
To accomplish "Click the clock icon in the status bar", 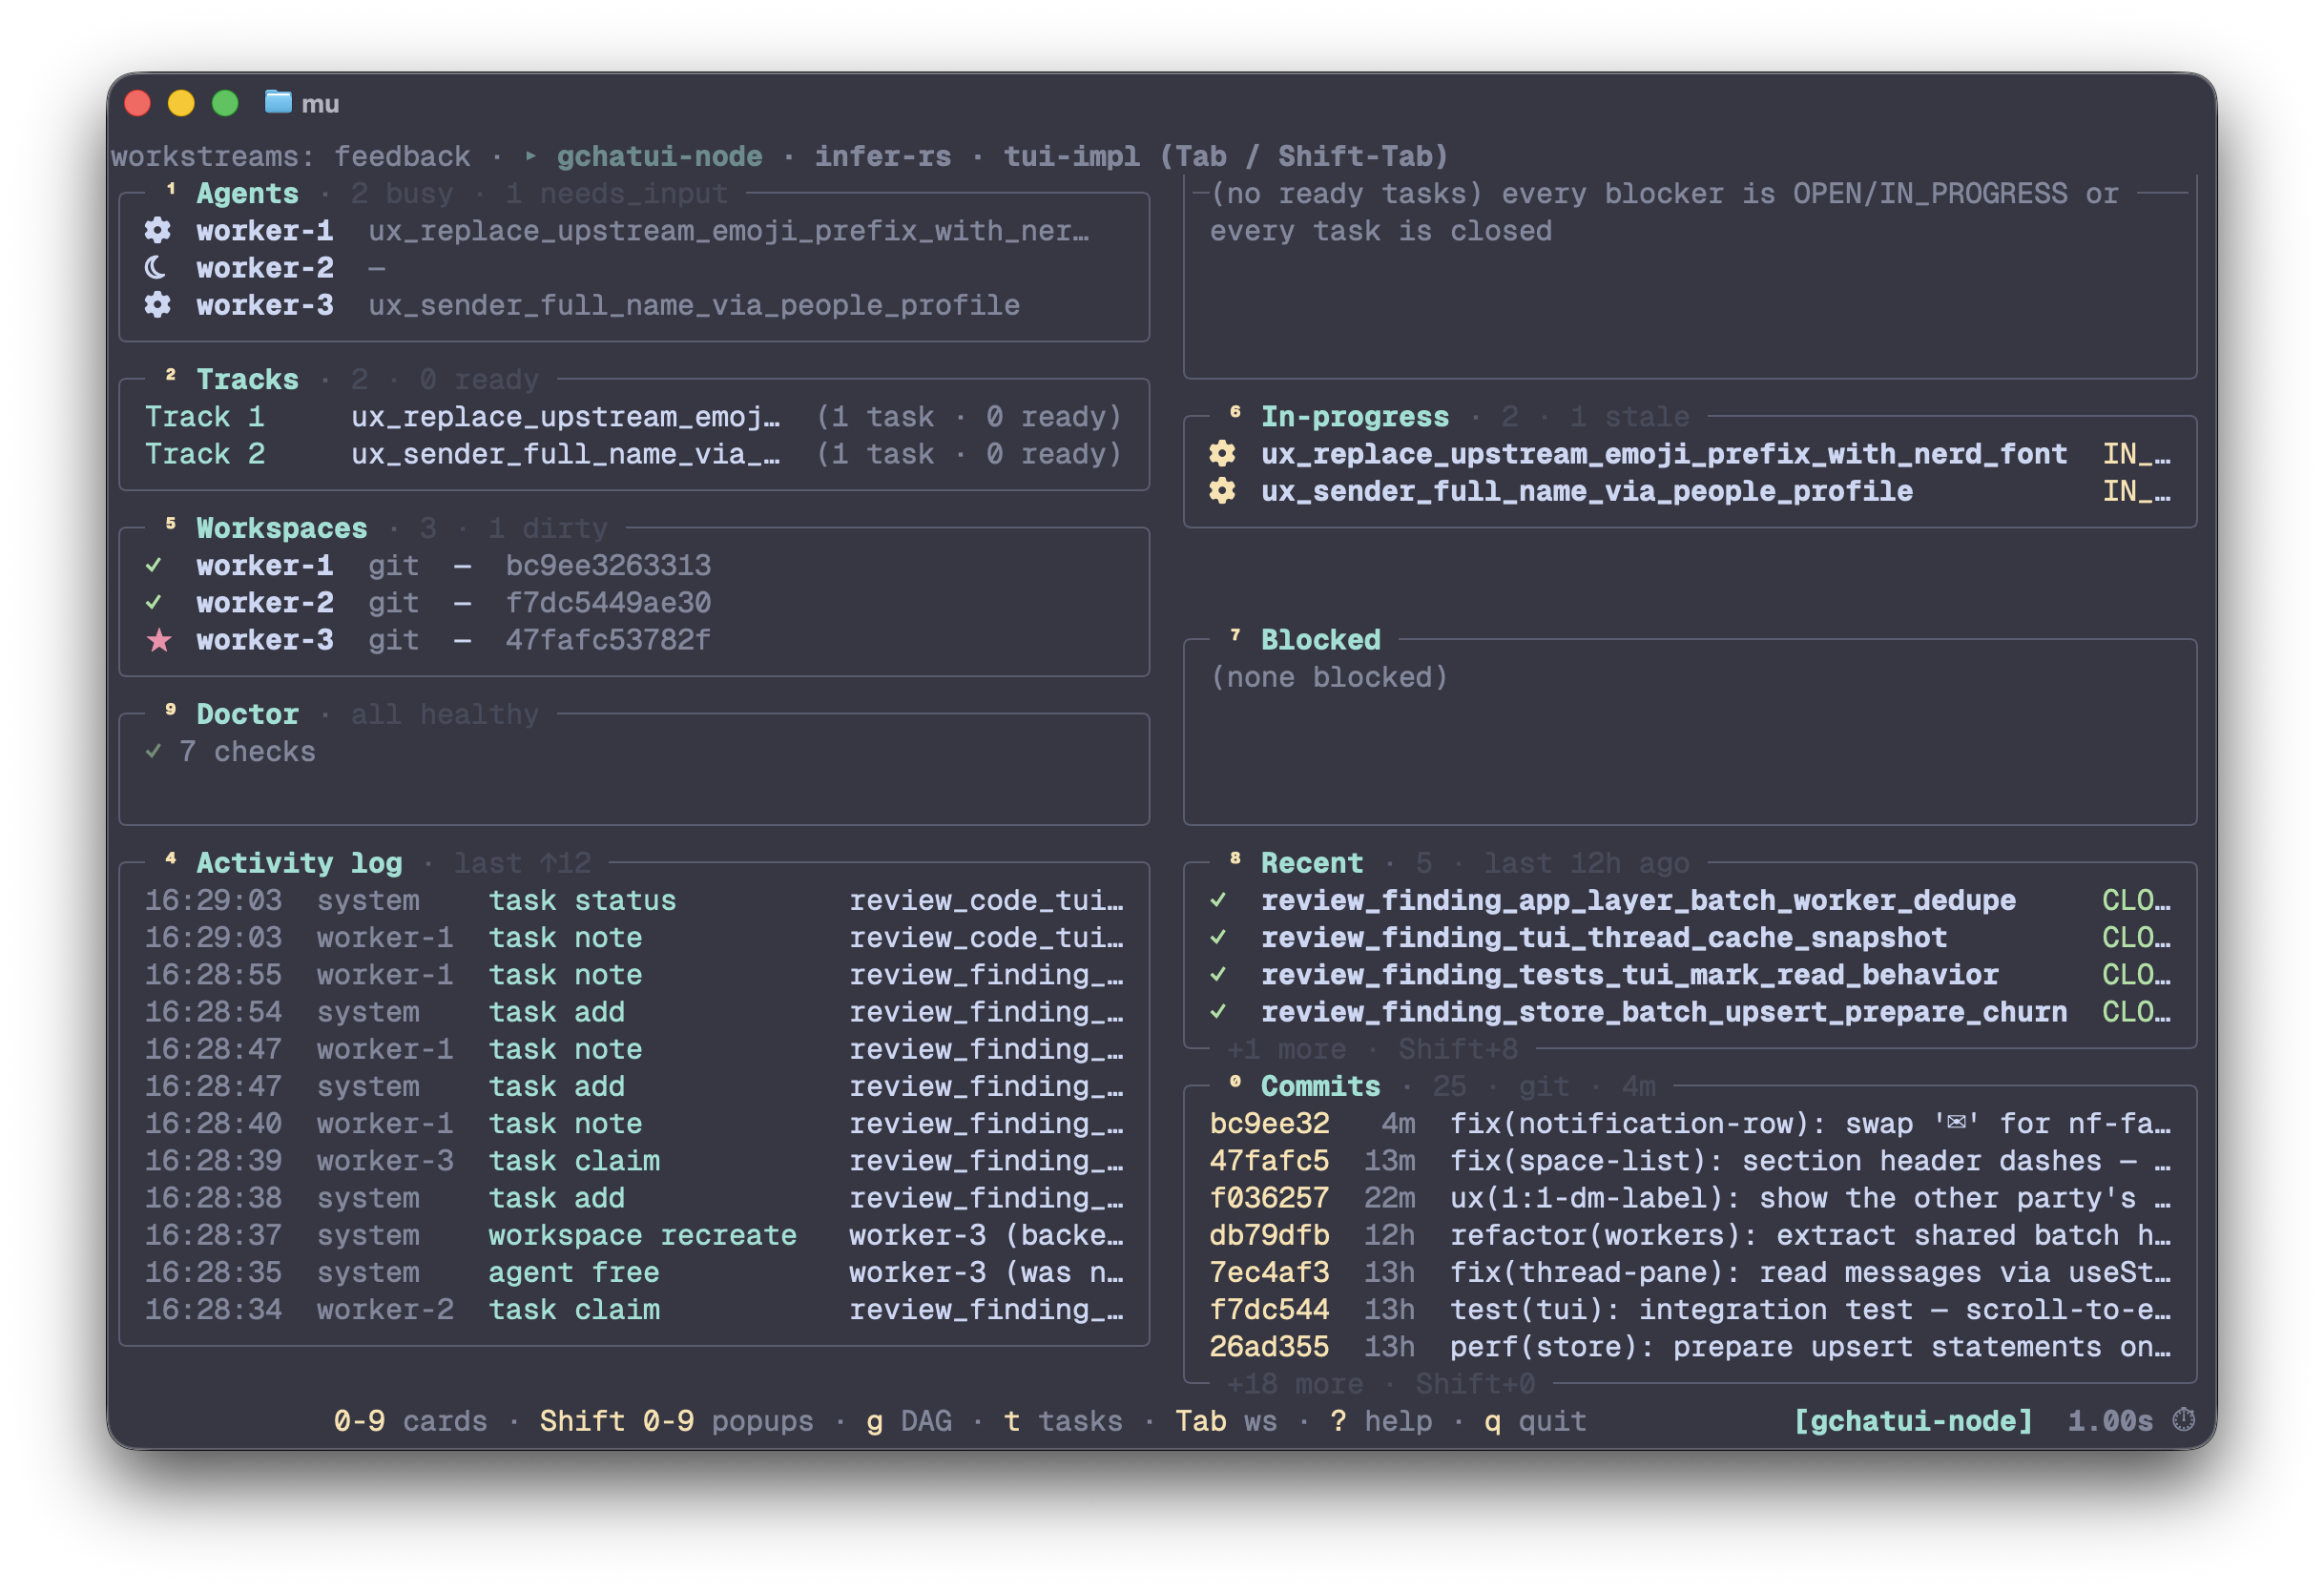I will click(2184, 1421).
